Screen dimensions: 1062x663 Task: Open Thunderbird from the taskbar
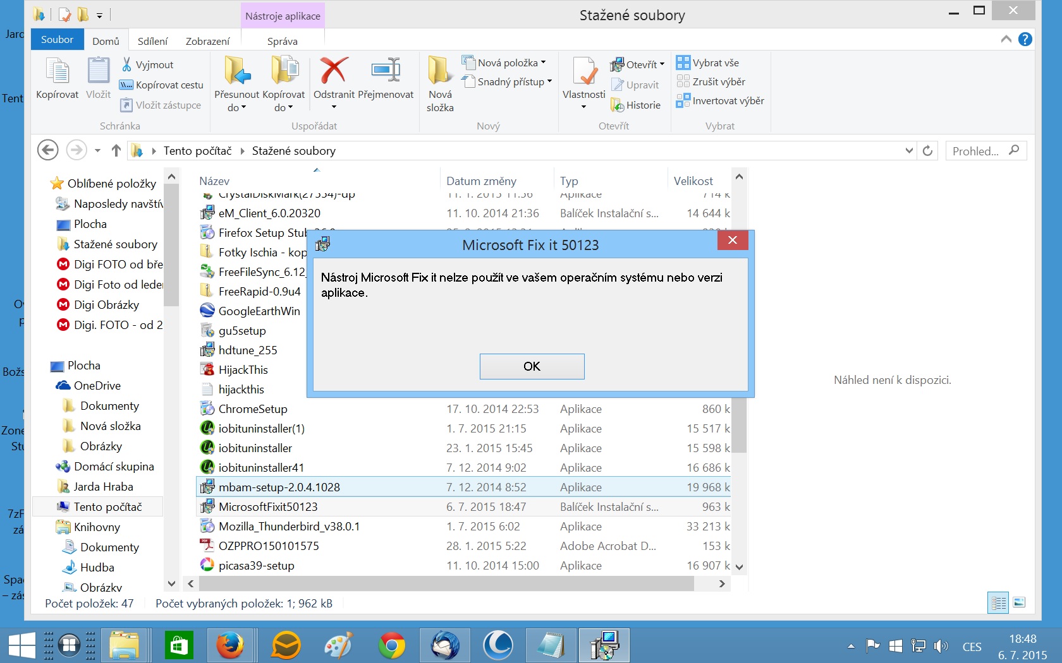point(445,645)
